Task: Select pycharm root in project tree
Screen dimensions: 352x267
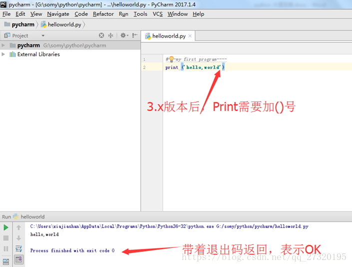Action: click(x=70, y=45)
